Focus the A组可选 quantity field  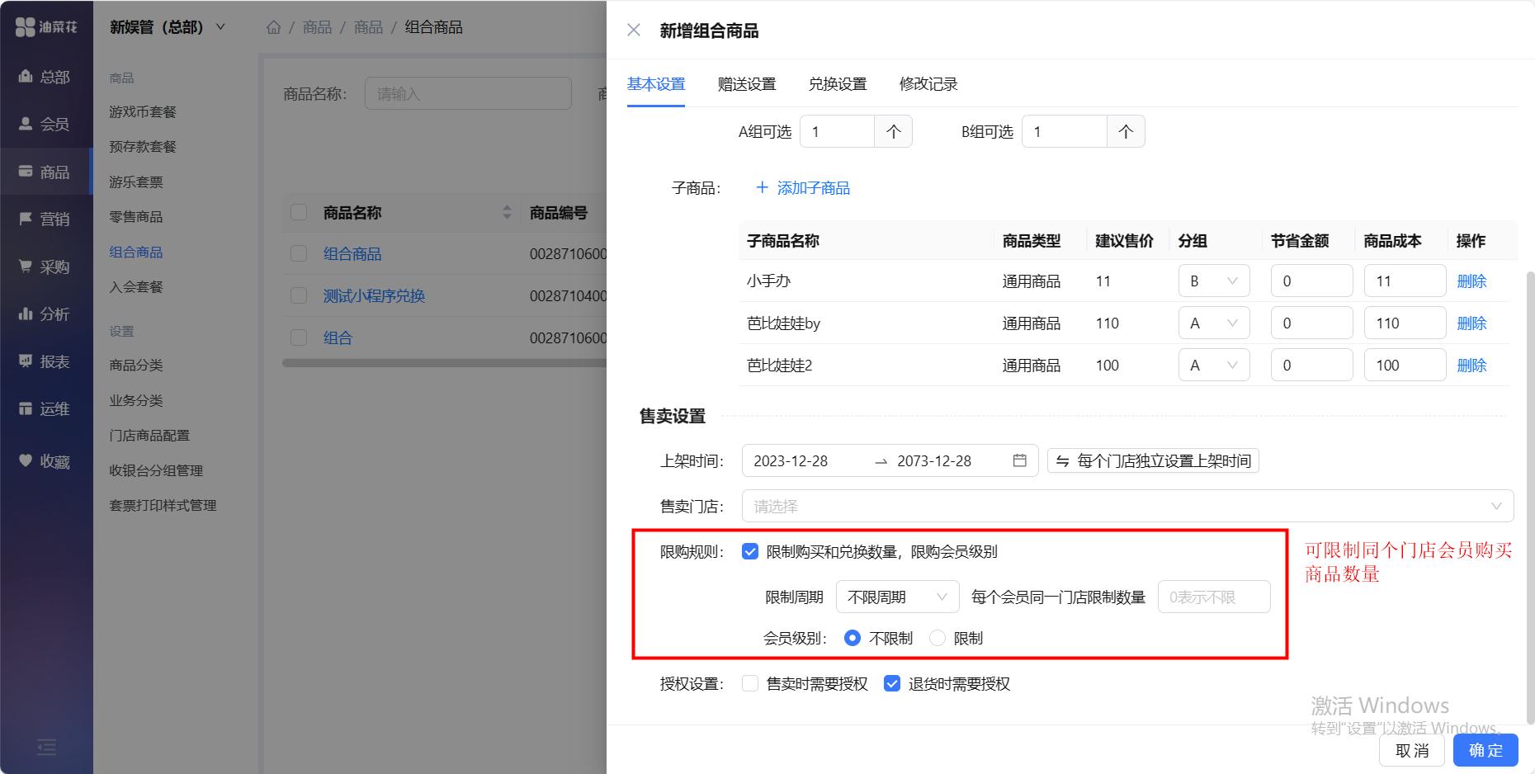837,131
